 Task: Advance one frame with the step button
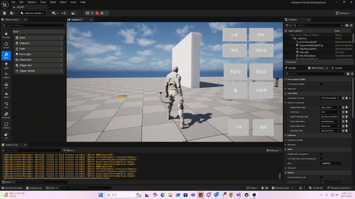[x=92, y=13]
